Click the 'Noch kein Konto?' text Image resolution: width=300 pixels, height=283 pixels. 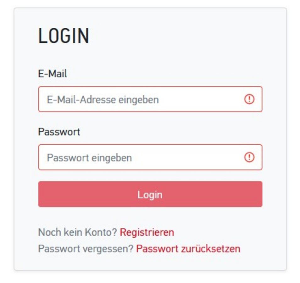pyautogui.click(x=77, y=232)
